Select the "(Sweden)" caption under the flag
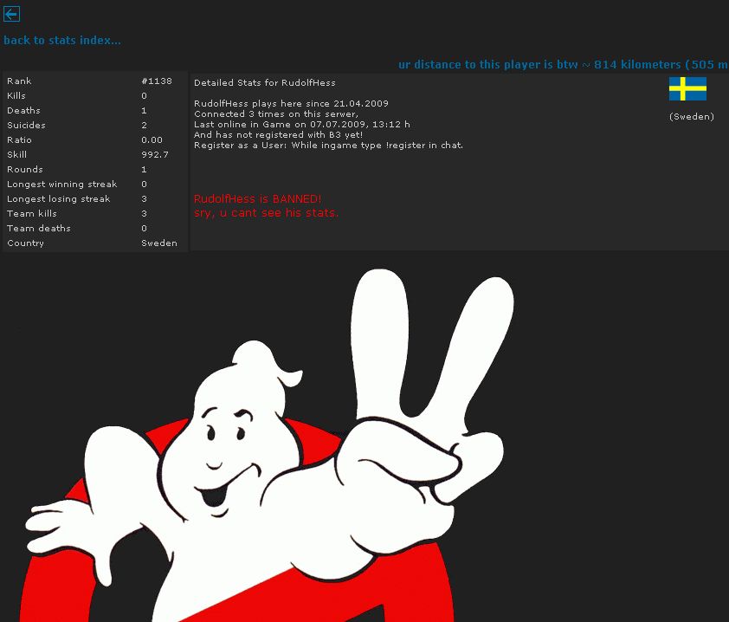Screen dimensions: 729x622 (691, 116)
